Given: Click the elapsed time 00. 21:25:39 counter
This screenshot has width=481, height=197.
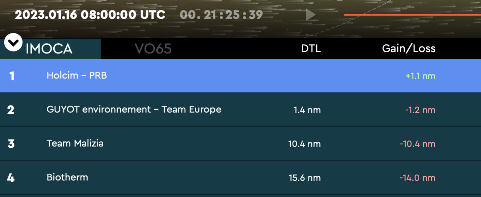Looking at the screenshot, I should (x=221, y=15).
